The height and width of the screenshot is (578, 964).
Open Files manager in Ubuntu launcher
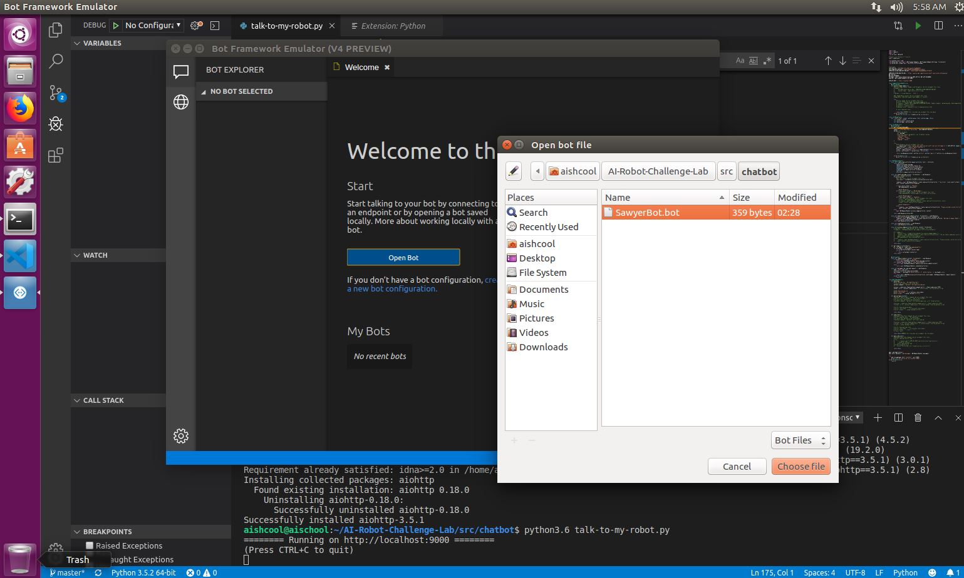(x=20, y=71)
